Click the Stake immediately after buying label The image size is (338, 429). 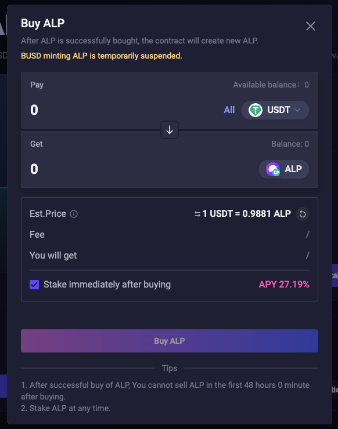click(x=107, y=285)
